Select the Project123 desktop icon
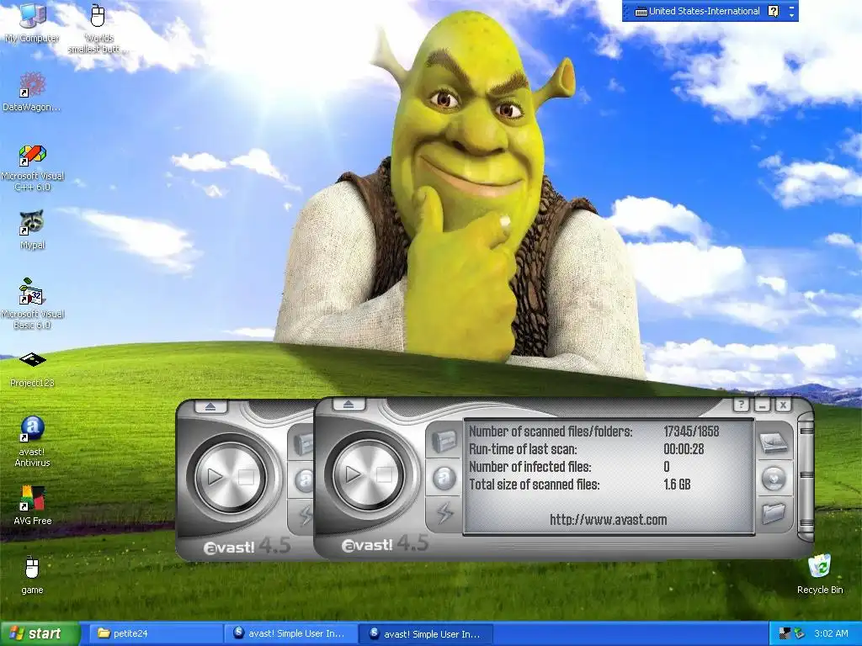 tap(32, 370)
